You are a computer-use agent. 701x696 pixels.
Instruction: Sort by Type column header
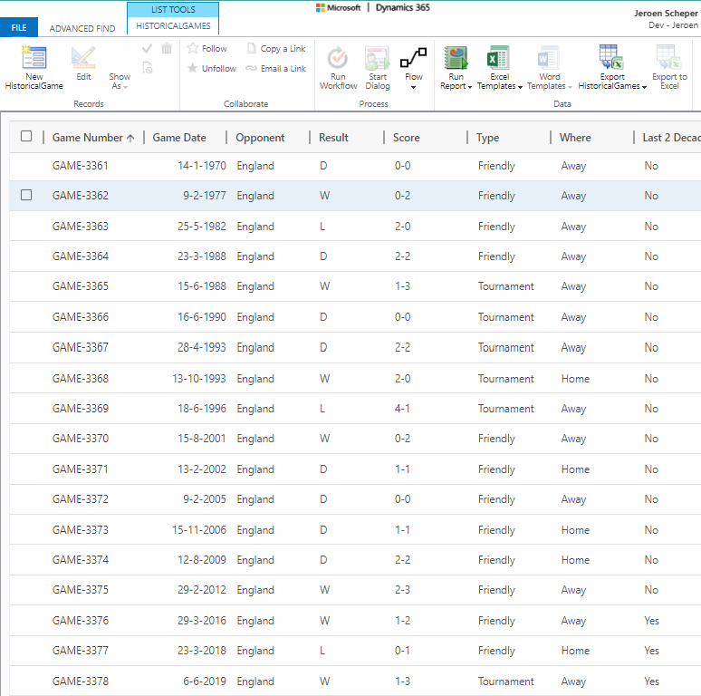pos(487,138)
